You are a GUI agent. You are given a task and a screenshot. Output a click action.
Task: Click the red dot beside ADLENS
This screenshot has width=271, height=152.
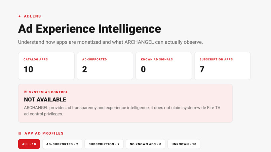20,16
